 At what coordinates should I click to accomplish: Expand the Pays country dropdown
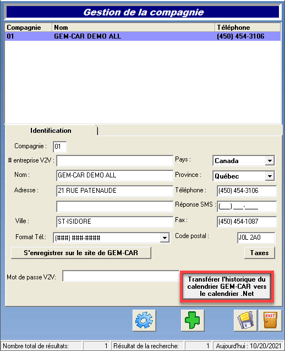pos(270,161)
